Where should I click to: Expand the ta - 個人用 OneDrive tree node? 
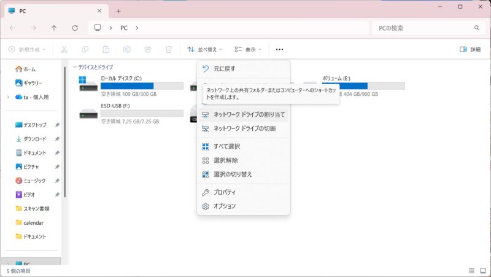click(8, 97)
